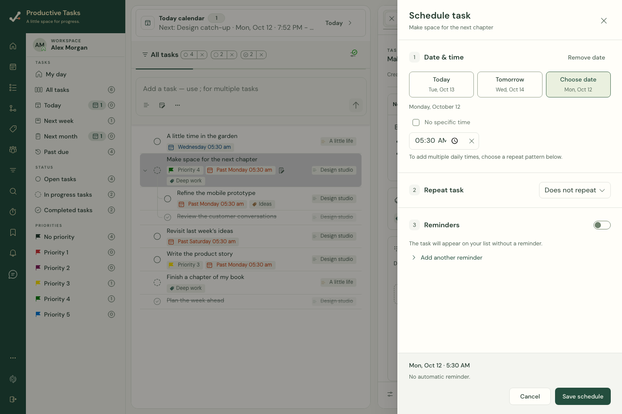This screenshot has width=622, height=414.
Task: Mark Write the product story complete
Action: click(x=157, y=260)
